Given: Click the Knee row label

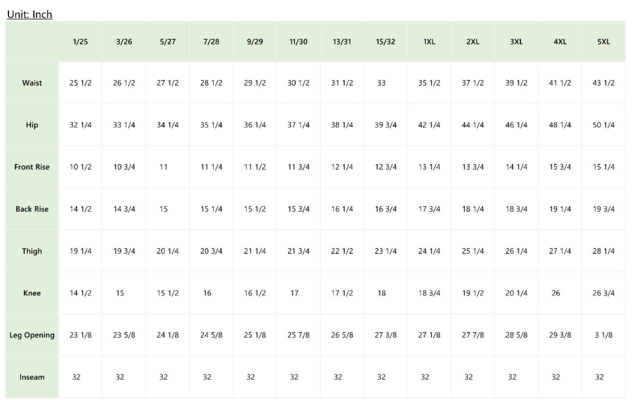Looking at the screenshot, I should [x=32, y=293].
